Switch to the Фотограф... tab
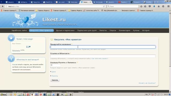This screenshot has width=171, height=96. 98,2
